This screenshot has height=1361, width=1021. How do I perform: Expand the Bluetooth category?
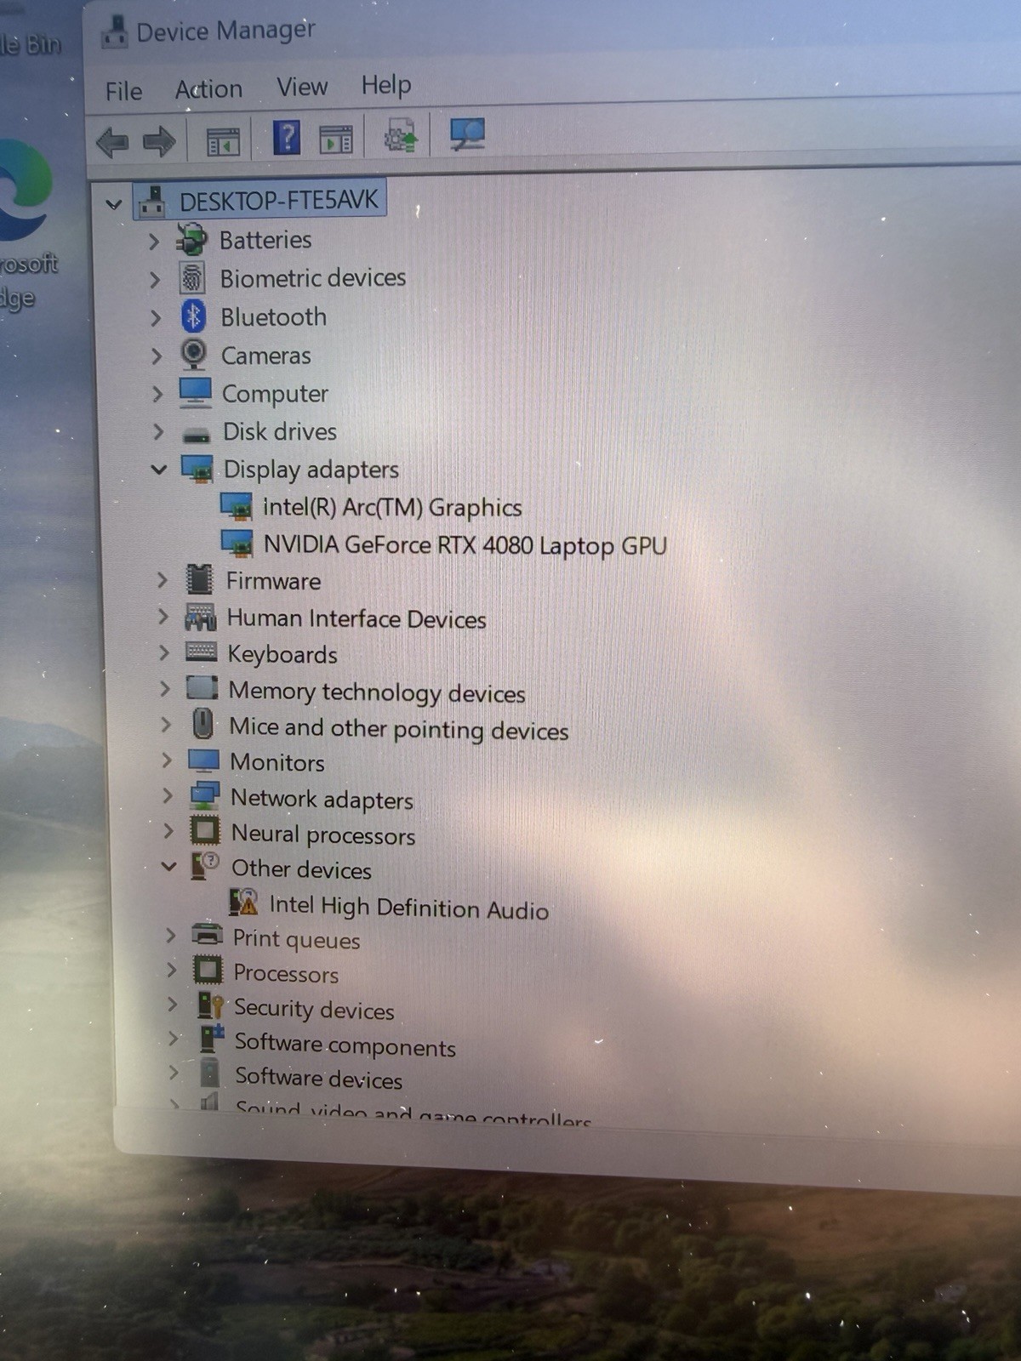(155, 318)
